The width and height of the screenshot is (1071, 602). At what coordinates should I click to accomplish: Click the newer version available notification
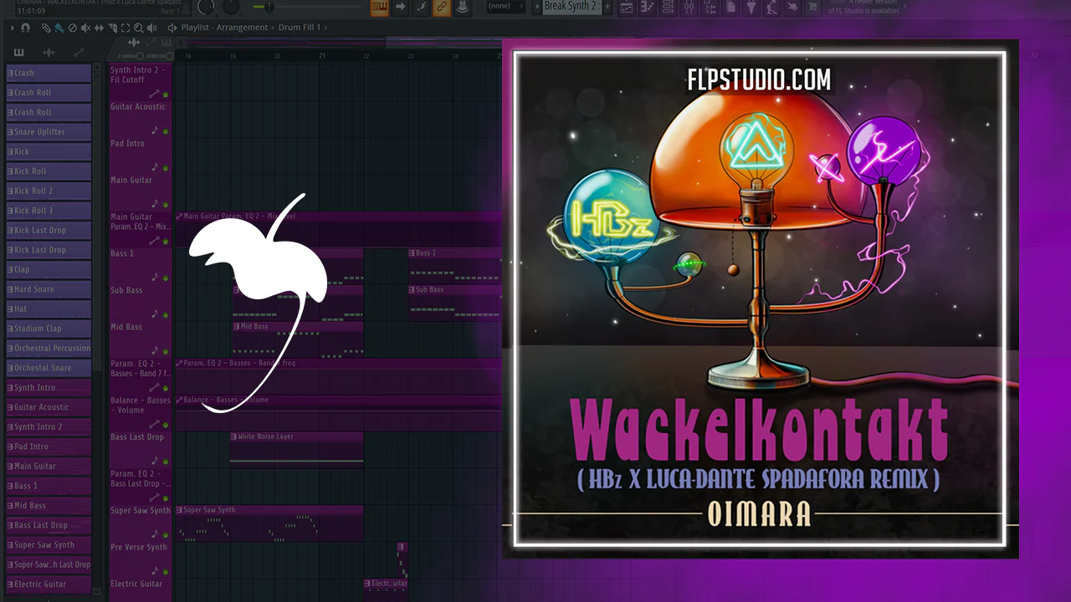coord(863,8)
